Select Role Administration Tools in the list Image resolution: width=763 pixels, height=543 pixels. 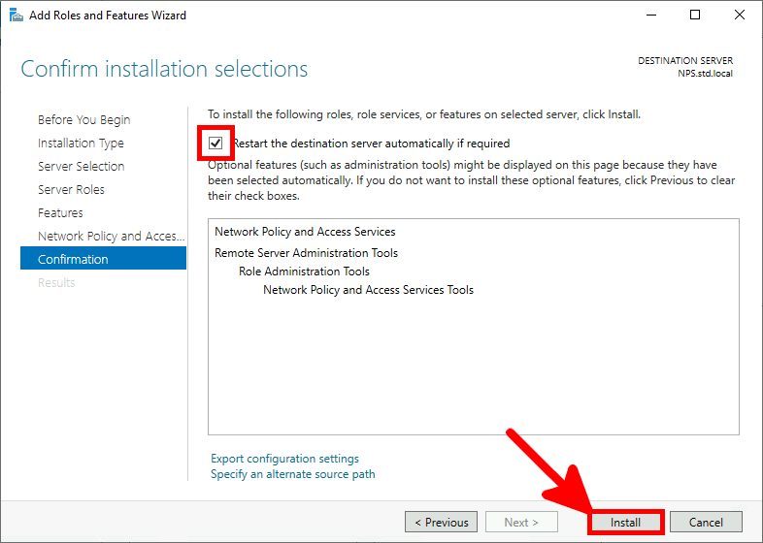(304, 271)
